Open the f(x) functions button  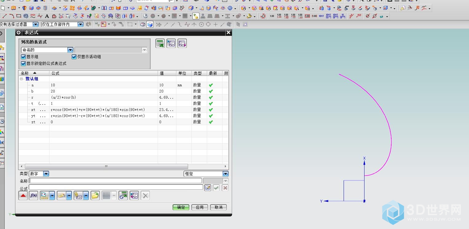tap(33, 195)
